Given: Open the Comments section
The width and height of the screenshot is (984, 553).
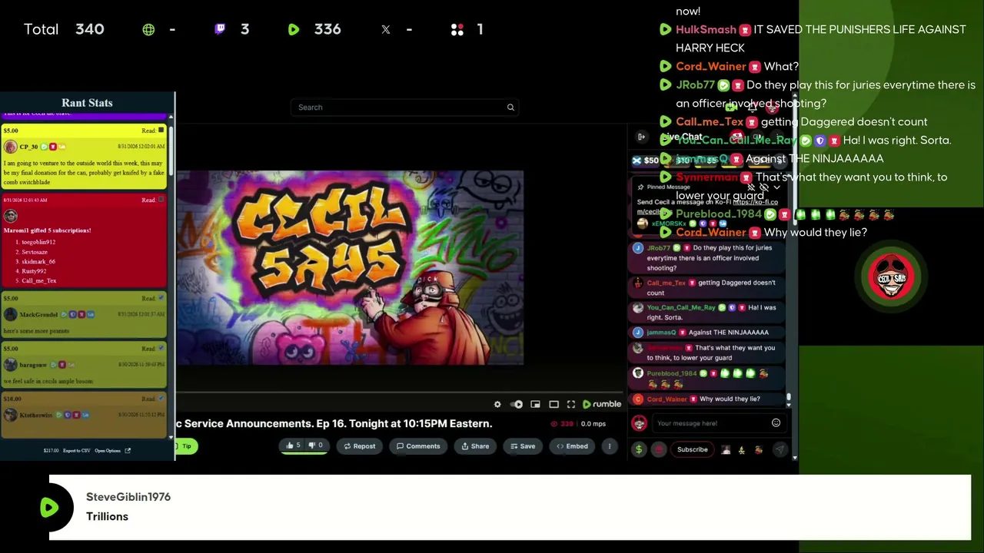Looking at the screenshot, I should pyautogui.click(x=418, y=446).
